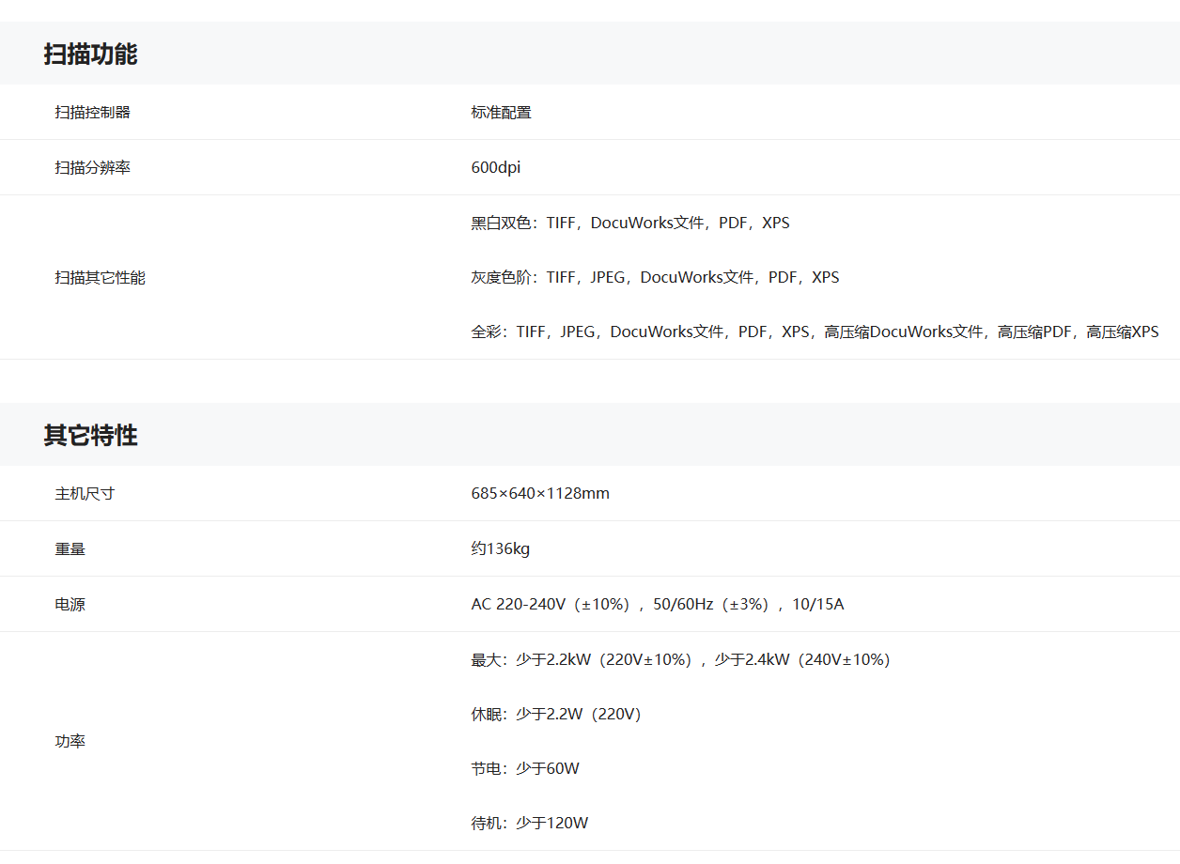The width and height of the screenshot is (1180, 864).
Task: Click the 最大 power consumption line
Action: click(680, 660)
